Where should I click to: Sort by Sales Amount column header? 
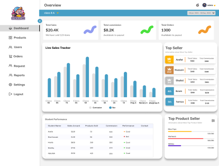tap(74, 126)
